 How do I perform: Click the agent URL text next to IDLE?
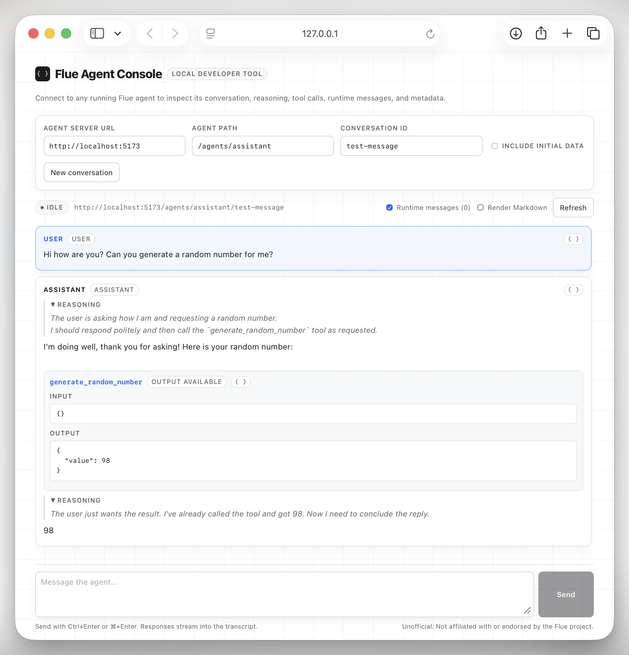point(179,207)
